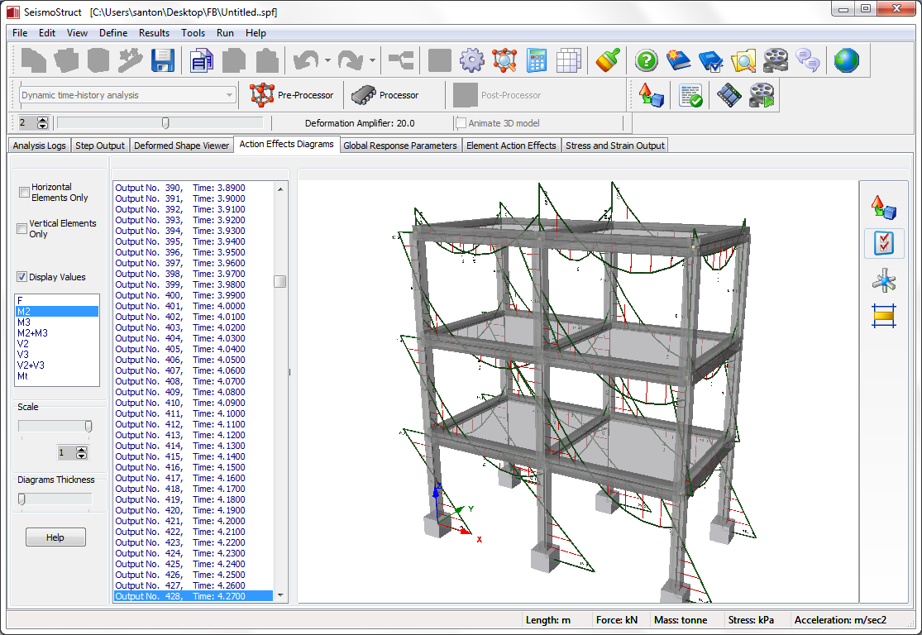Viewport: 922px width, 635px height.
Task: Click the blue floppy disk Save icon
Action: coord(162,60)
